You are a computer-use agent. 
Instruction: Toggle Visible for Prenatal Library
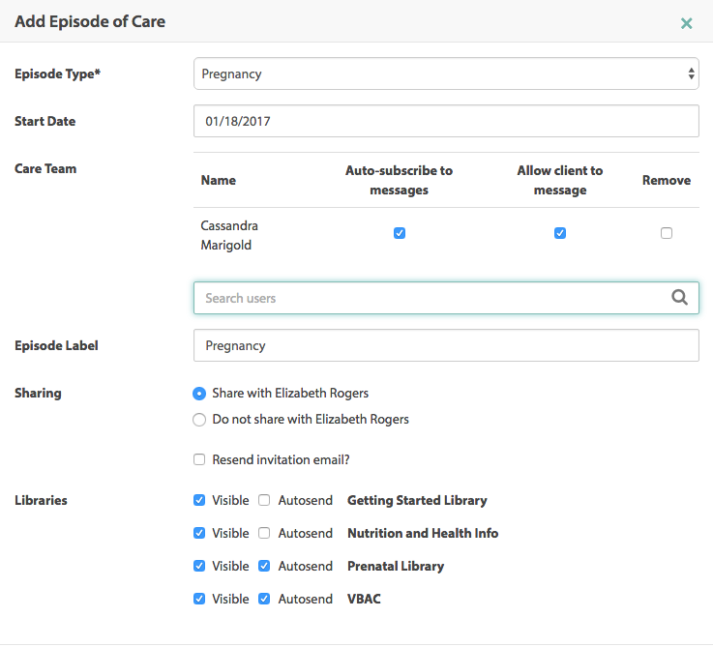[x=199, y=566]
